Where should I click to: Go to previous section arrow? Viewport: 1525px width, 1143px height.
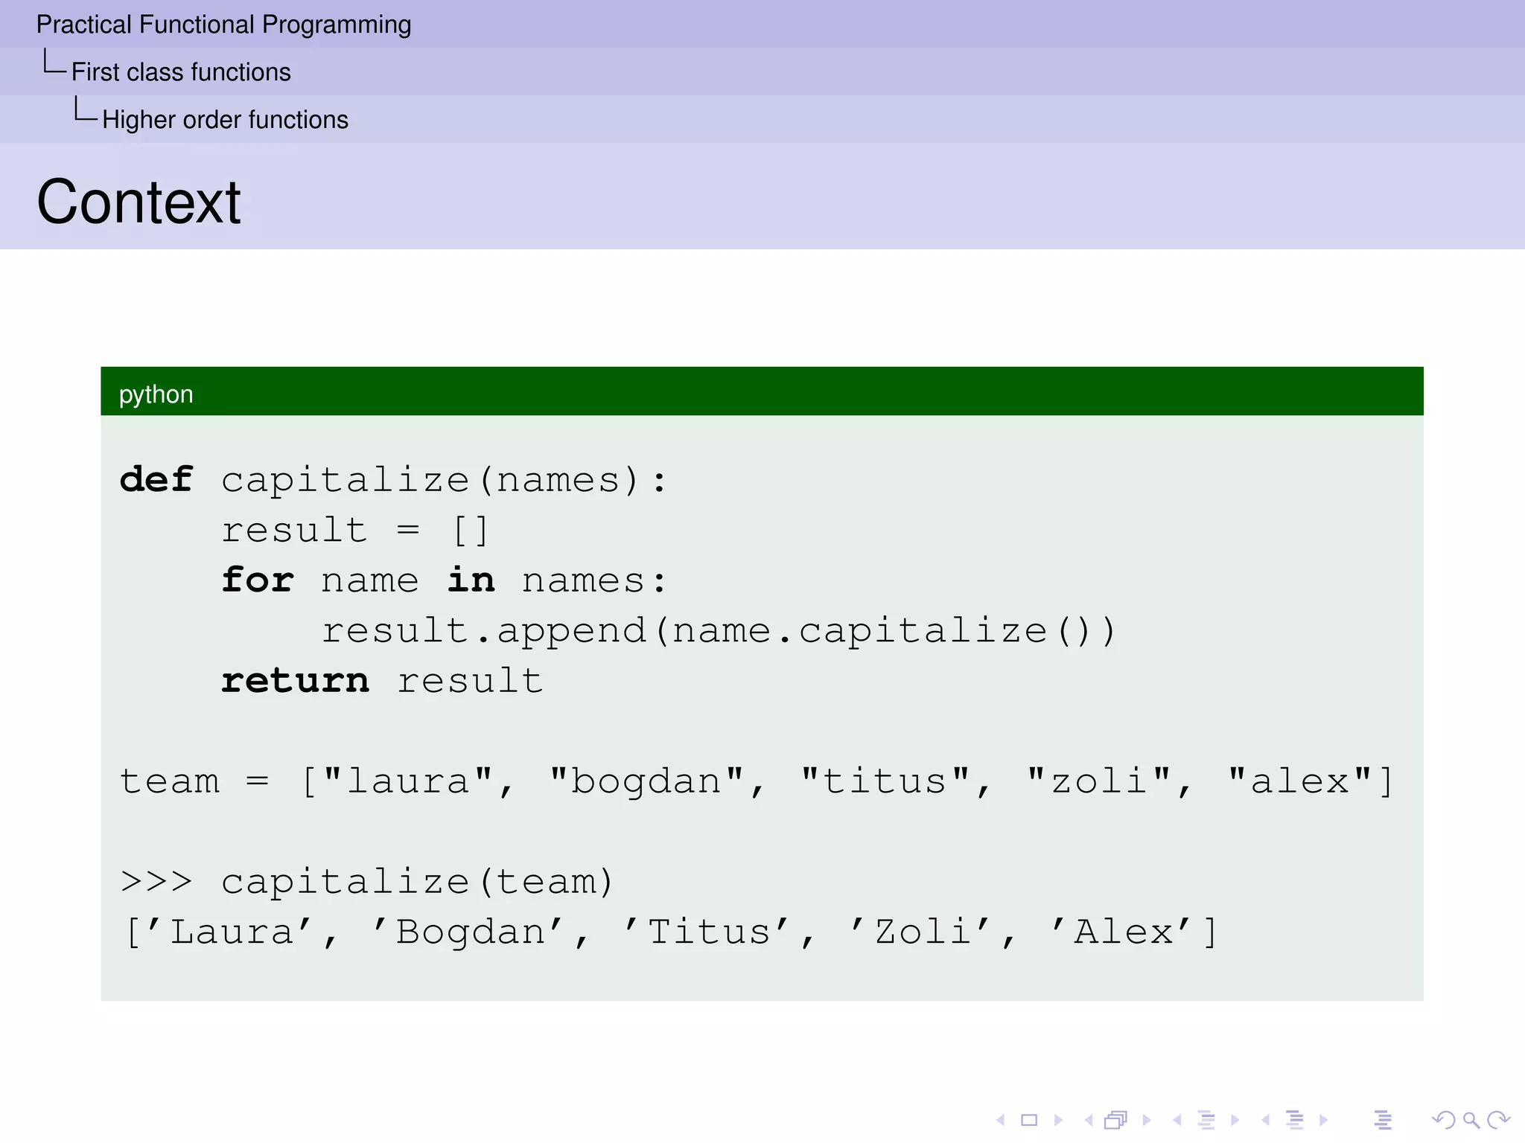pyautogui.click(x=1265, y=1119)
